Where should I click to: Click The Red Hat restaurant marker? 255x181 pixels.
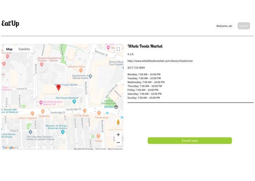pos(99,113)
